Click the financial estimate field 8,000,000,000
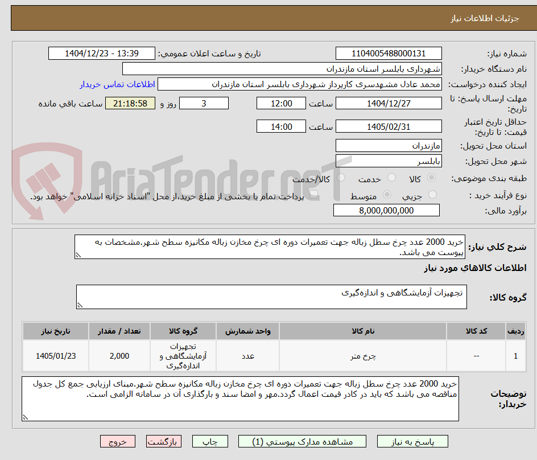Screen dimensions: 537x460 click(x=386, y=211)
